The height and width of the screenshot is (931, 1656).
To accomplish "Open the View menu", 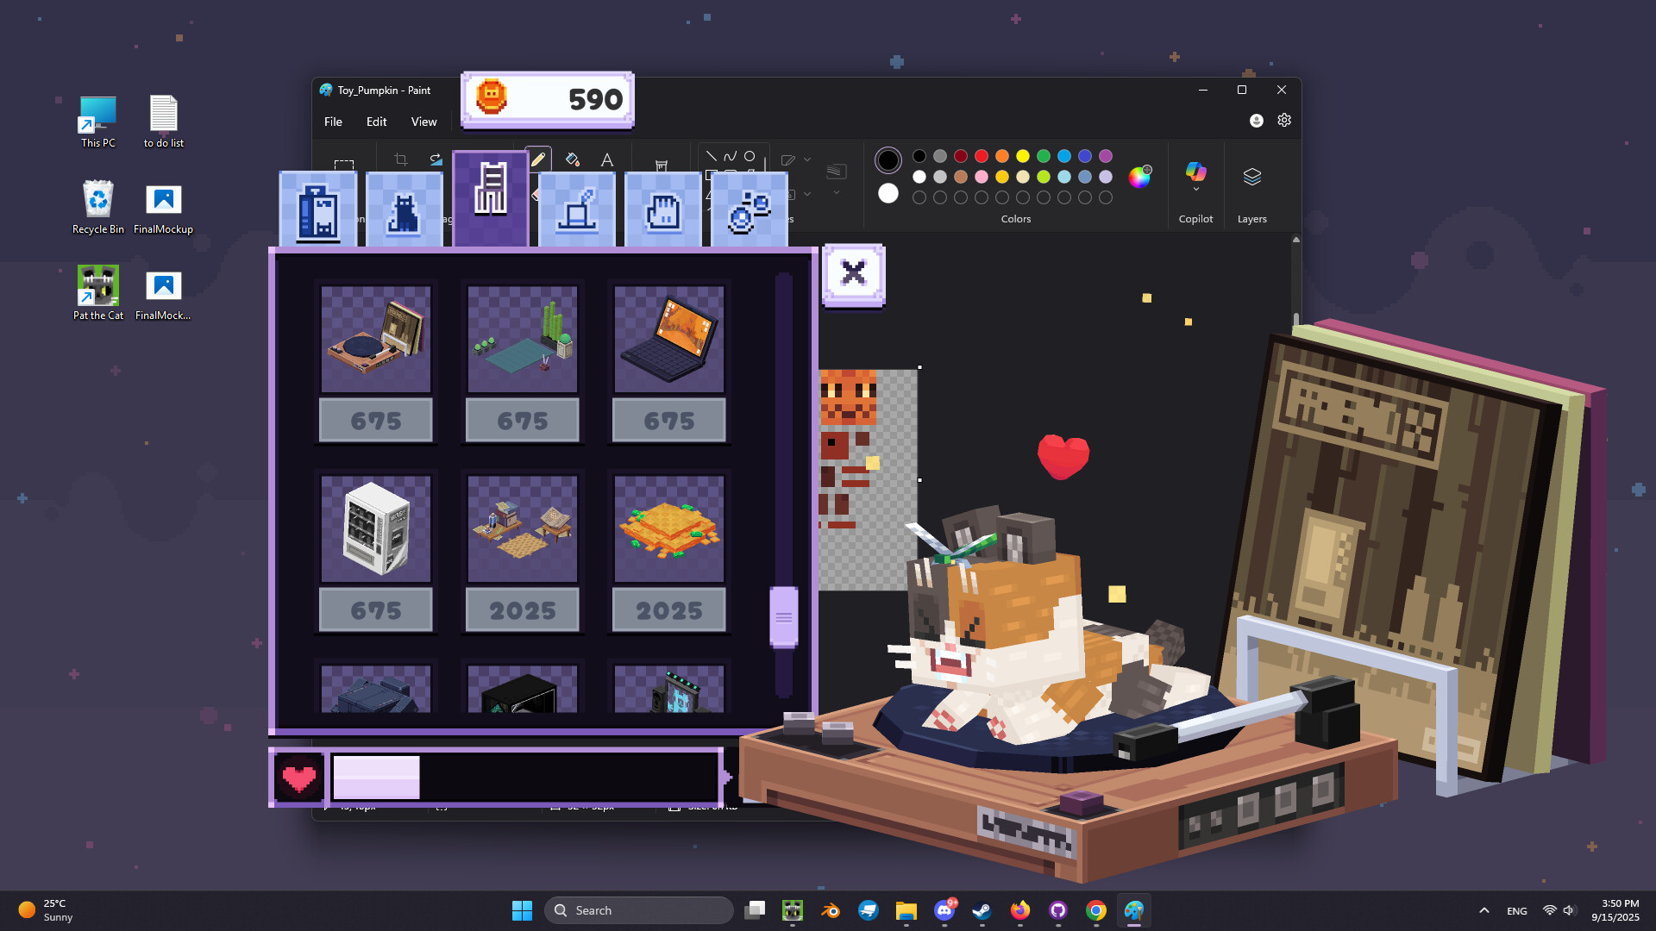I will click(x=423, y=122).
